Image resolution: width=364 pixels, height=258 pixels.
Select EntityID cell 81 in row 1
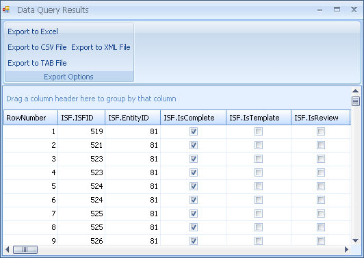(133, 131)
